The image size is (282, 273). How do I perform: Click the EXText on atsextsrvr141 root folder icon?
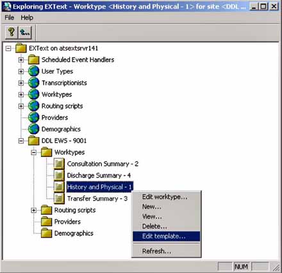pos(21,48)
